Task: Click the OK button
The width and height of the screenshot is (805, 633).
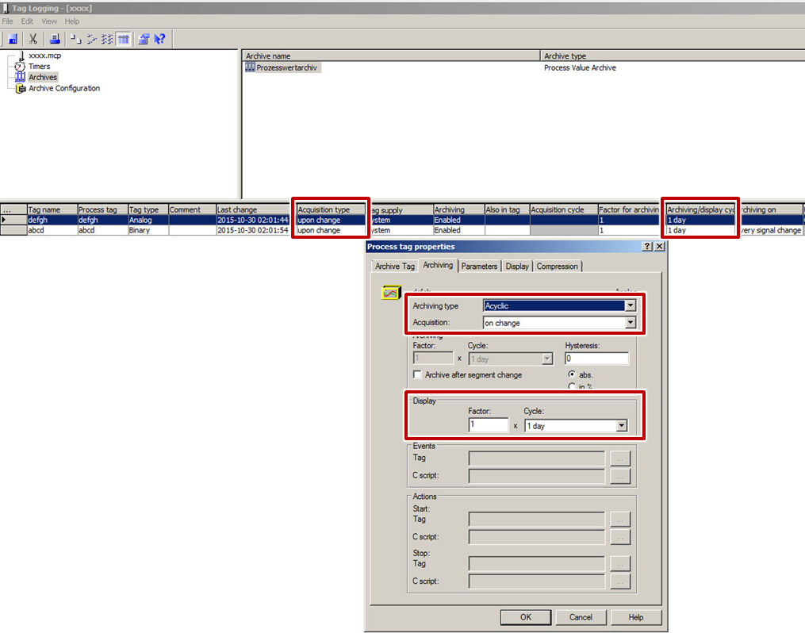Action: tap(526, 617)
